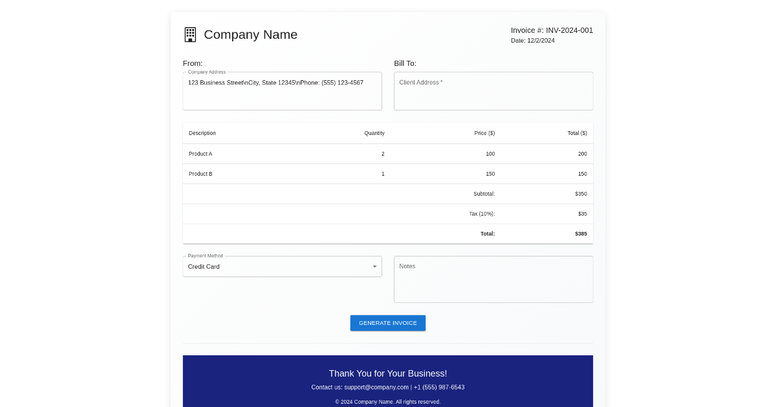The height and width of the screenshot is (407, 776).
Task: Click the Invoice # INV-2024-001 text
Action: [x=552, y=30]
